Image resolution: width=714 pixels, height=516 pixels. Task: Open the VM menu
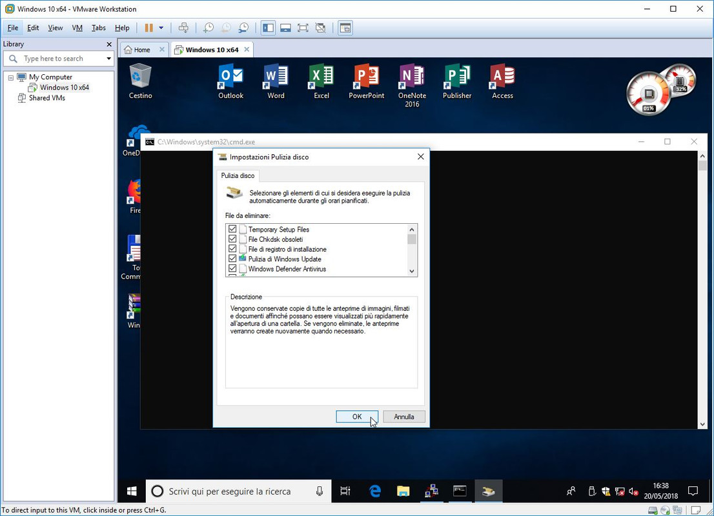click(77, 28)
